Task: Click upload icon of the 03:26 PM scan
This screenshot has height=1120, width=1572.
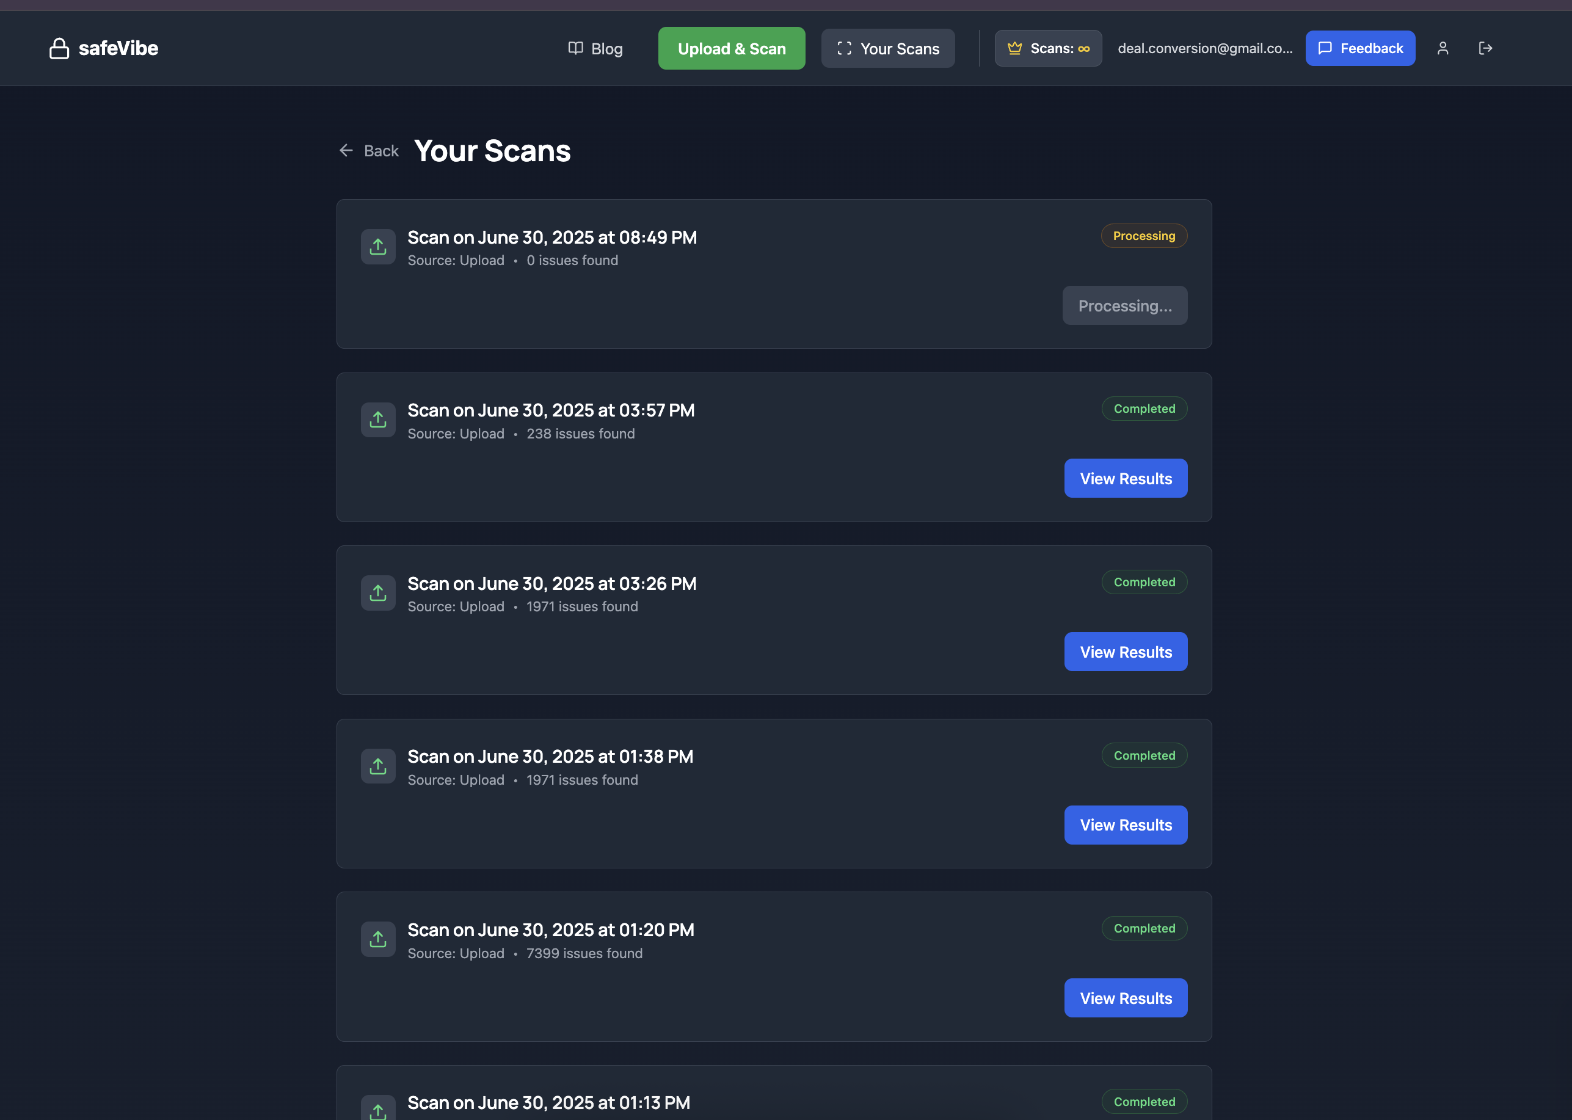Action: [x=378, y=593]
